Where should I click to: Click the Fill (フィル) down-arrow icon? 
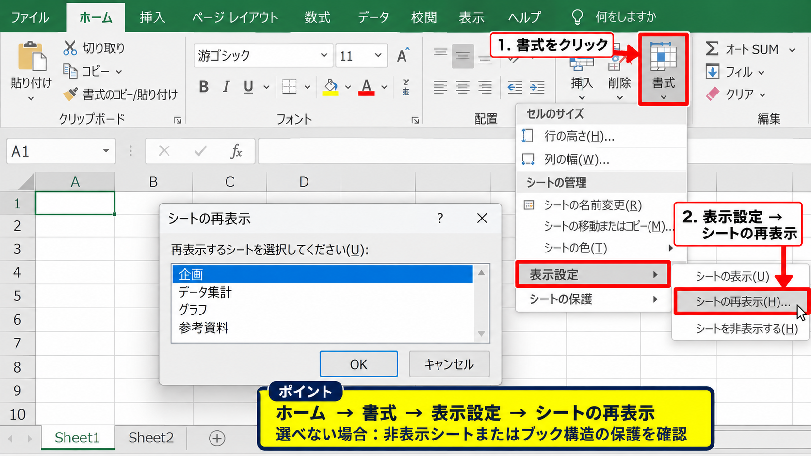(x=712, y=72)
